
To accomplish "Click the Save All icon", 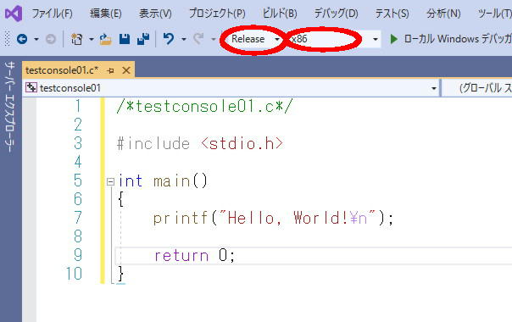I will pyautogui.click(x=143, y=39).
